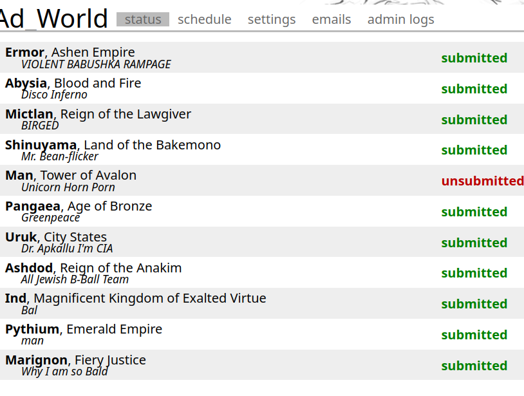Click the Disco Inferno pretender name
The height and width of the screenshot is (396, 524).
[54, 95]
